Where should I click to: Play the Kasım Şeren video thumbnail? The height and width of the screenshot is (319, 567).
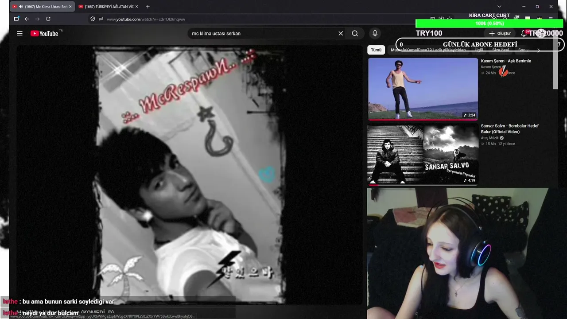click(x=423, y=89)
